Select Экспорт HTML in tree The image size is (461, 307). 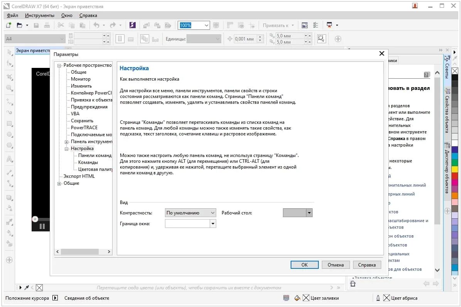pyautogui.click(x=79, y=176)
